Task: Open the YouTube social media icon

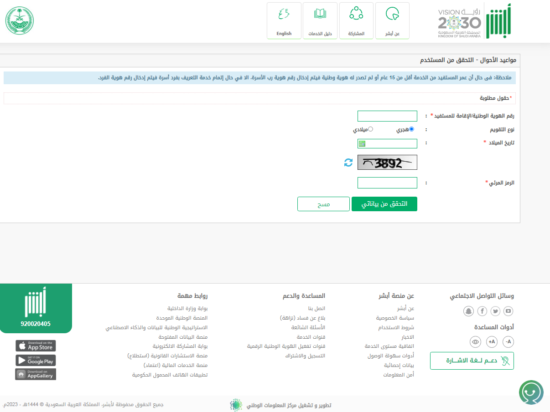Action: (x=508, y=311)
